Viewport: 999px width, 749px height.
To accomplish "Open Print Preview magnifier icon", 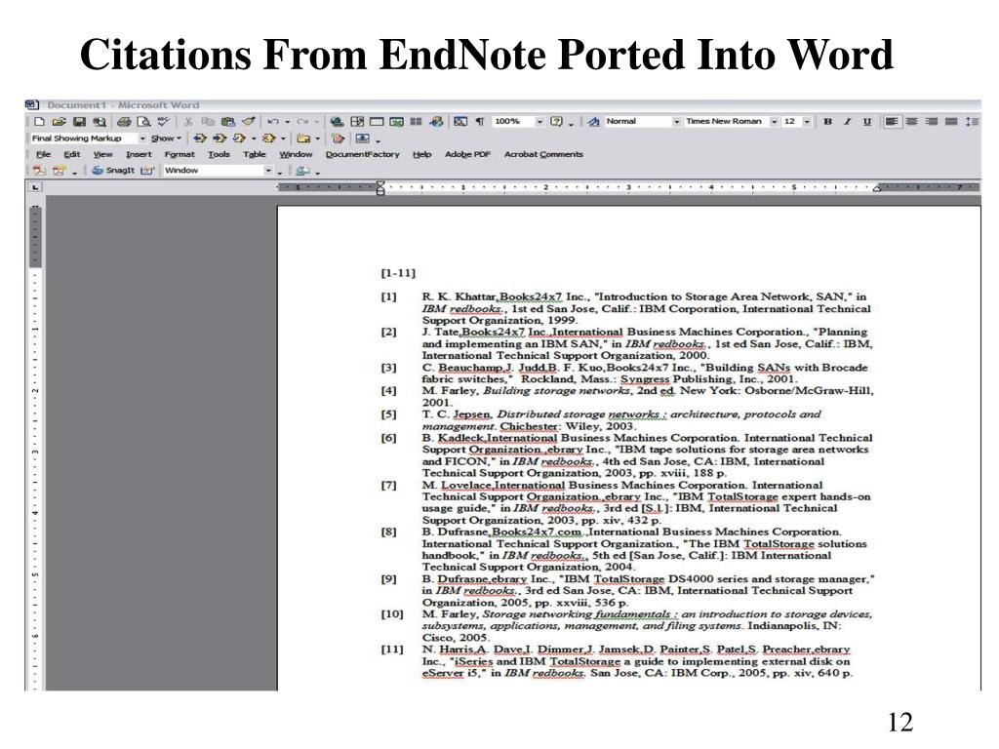I will click(144, 122).
